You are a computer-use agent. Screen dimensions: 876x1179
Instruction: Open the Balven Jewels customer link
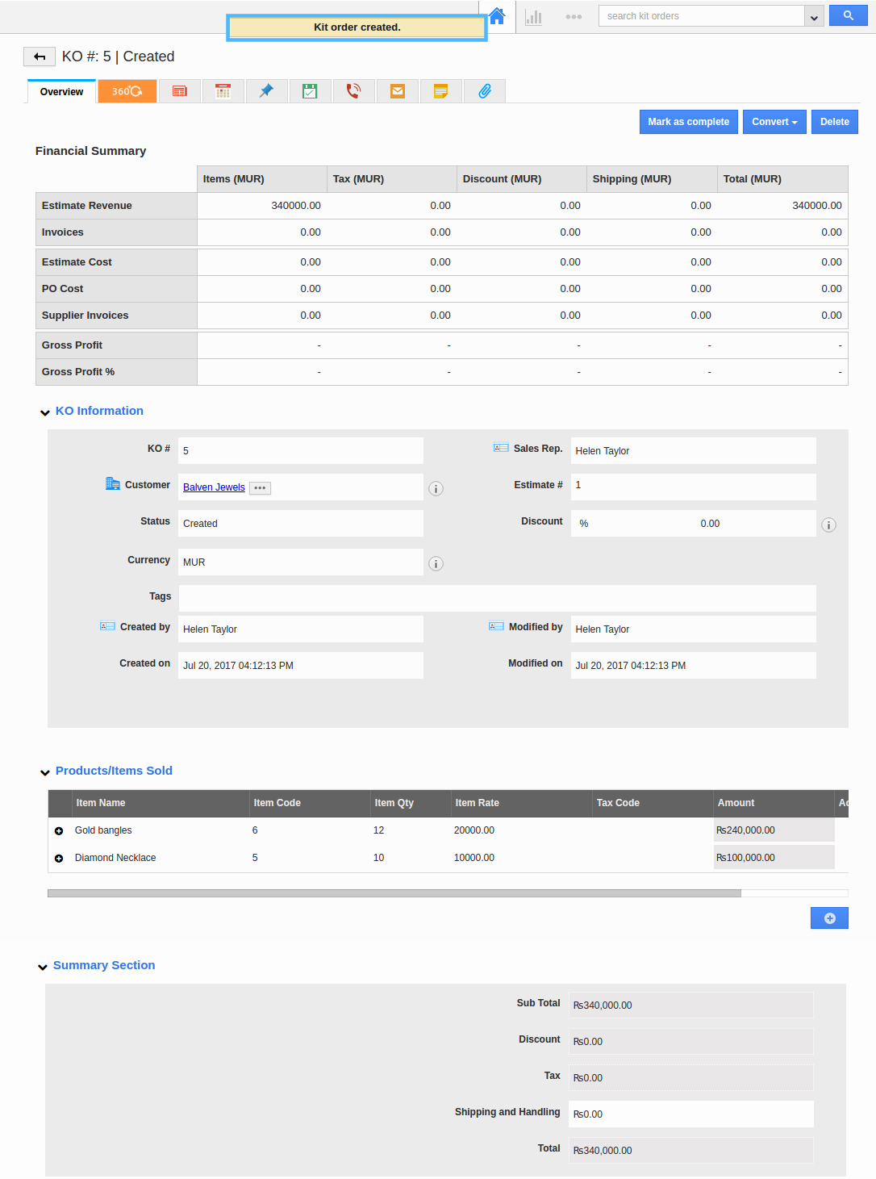(213, 487)
